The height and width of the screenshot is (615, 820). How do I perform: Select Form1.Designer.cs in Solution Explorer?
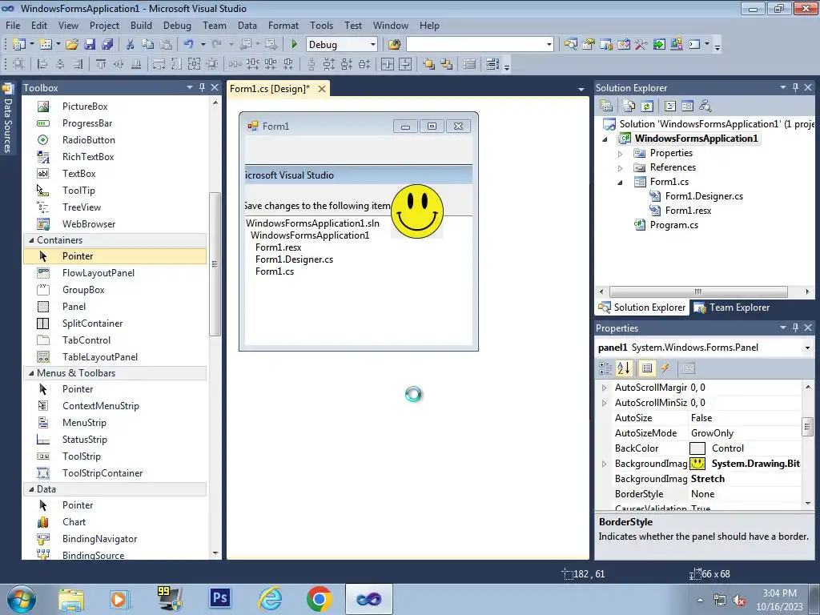(704, 196)
